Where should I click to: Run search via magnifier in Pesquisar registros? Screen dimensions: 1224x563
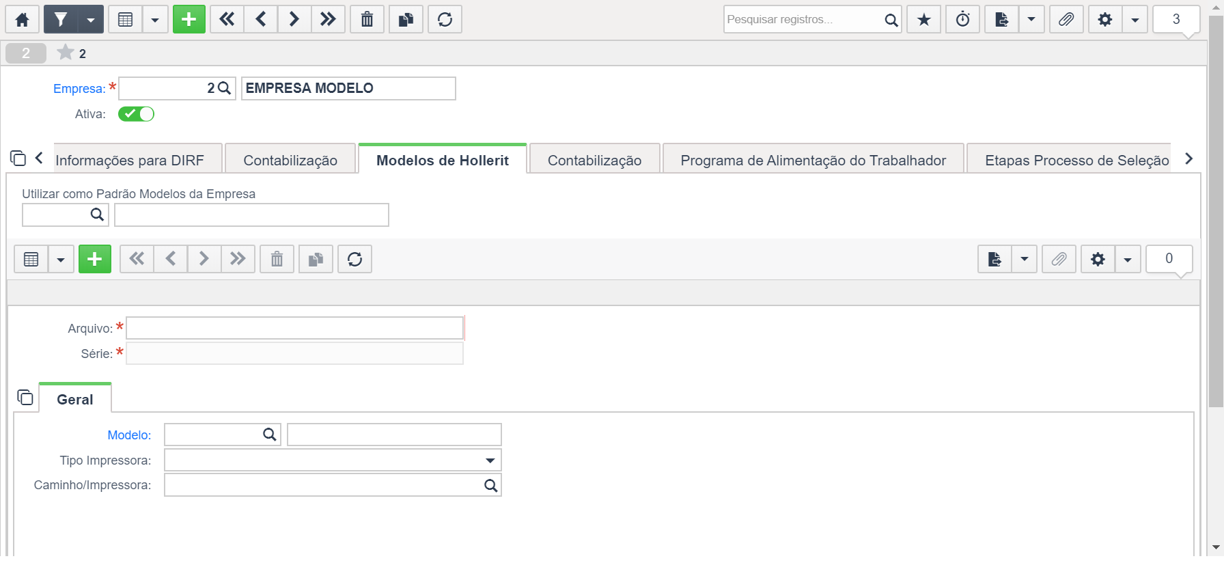click(891, 19)
